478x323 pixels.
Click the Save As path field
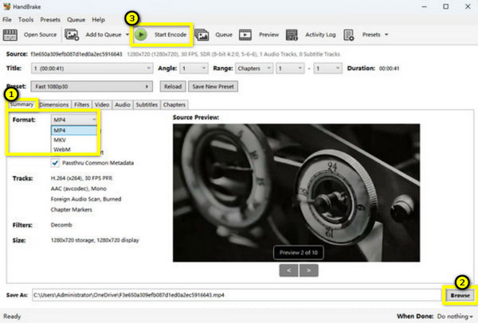[237, 295]
